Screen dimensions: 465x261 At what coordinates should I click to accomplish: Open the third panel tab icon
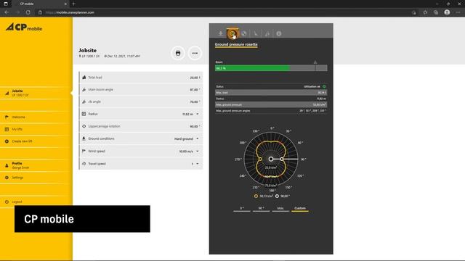point(244,33)
